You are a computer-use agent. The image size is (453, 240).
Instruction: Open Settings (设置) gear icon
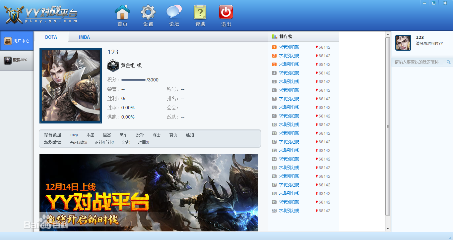pos(148,13)
